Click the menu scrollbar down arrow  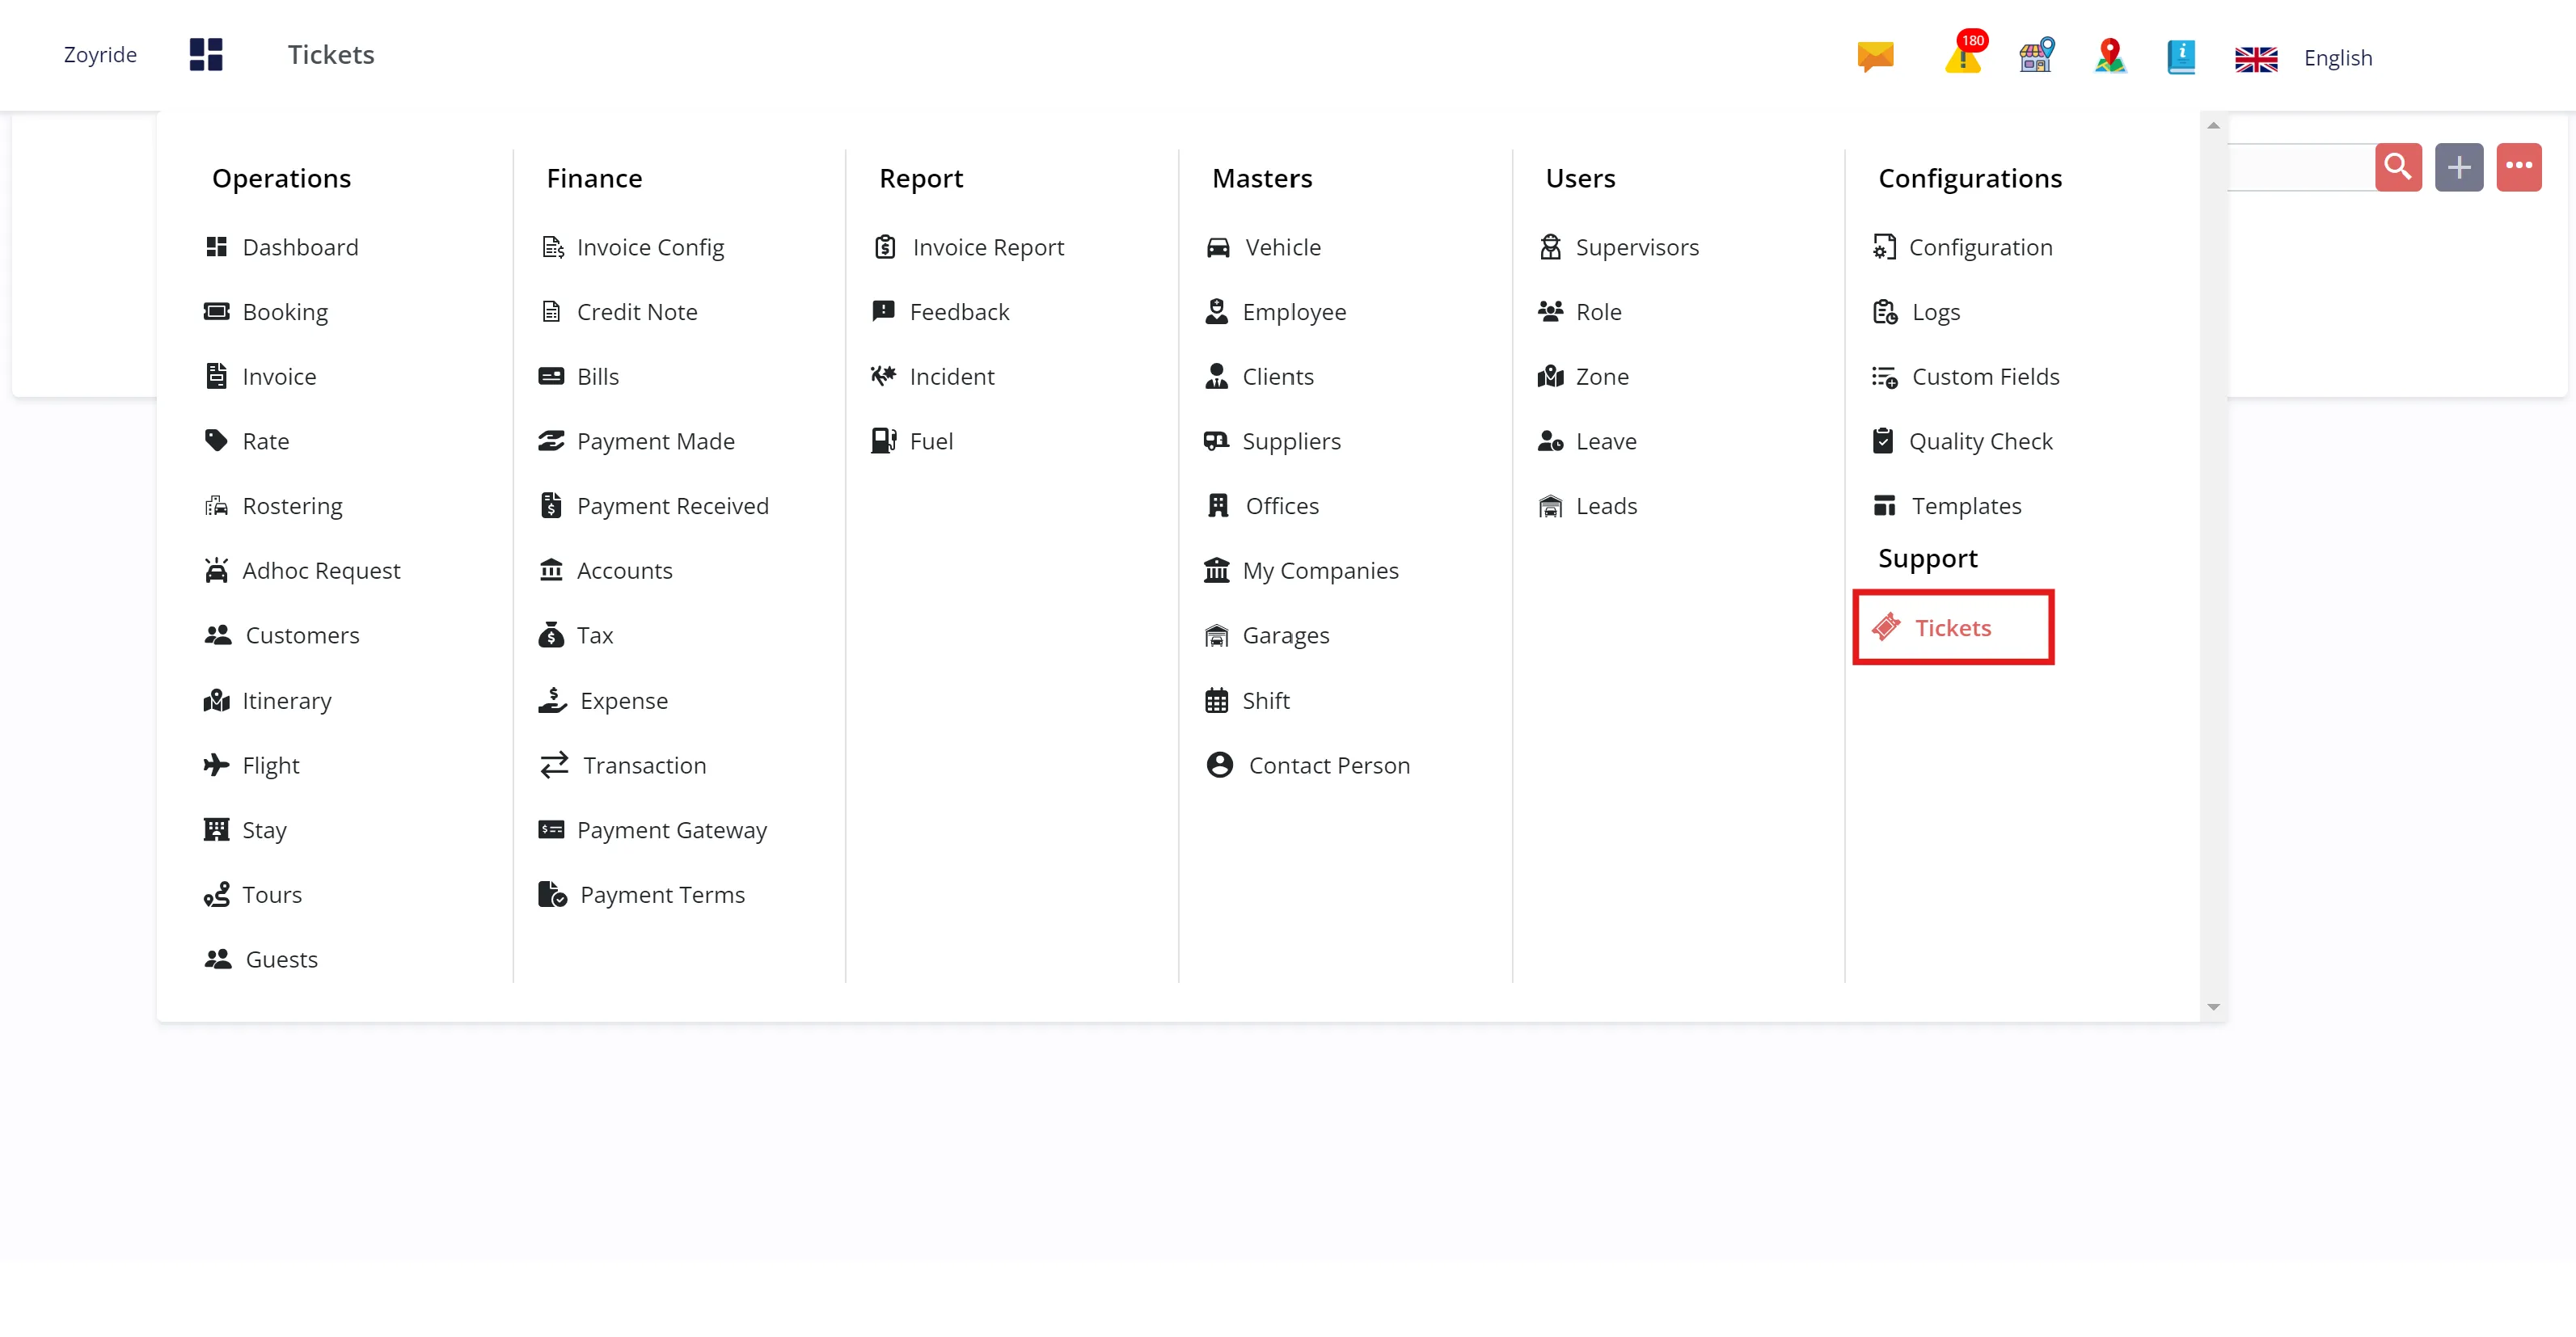point(2213,1007)
